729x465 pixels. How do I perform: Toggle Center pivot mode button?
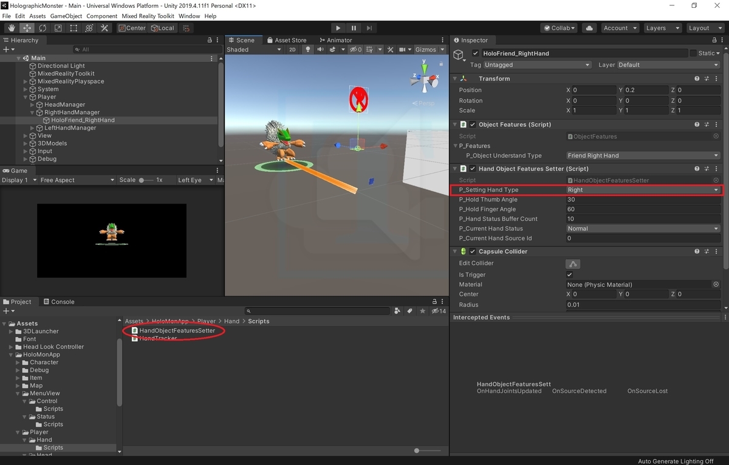coord(132,28)
